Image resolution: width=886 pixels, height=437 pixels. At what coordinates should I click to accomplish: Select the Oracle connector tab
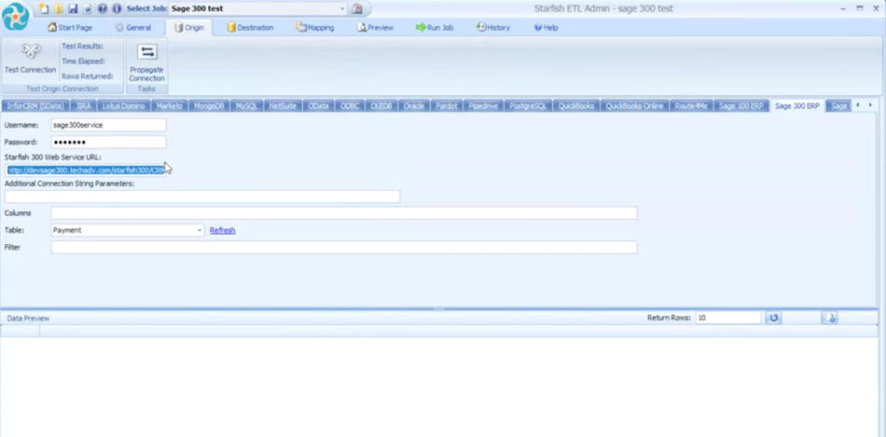point(413,106)
